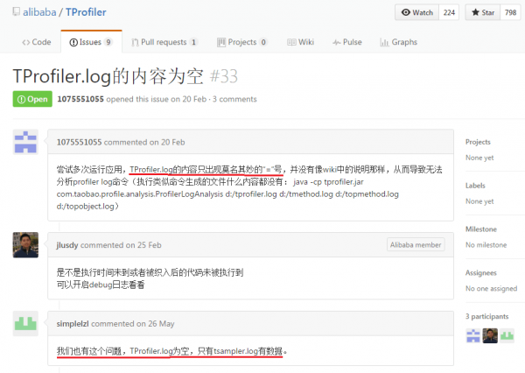This screenshot has height=373, width=525.
Task: Open the Projects tab
Action: click(242, 42)
